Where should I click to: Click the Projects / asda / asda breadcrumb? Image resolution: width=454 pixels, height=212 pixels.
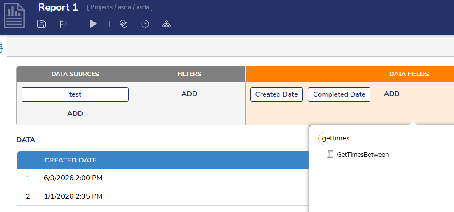[x=120, y=7]
